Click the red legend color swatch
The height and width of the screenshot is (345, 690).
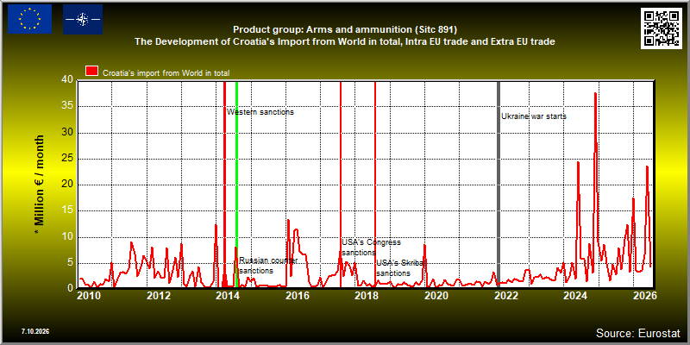click(92, 72)
